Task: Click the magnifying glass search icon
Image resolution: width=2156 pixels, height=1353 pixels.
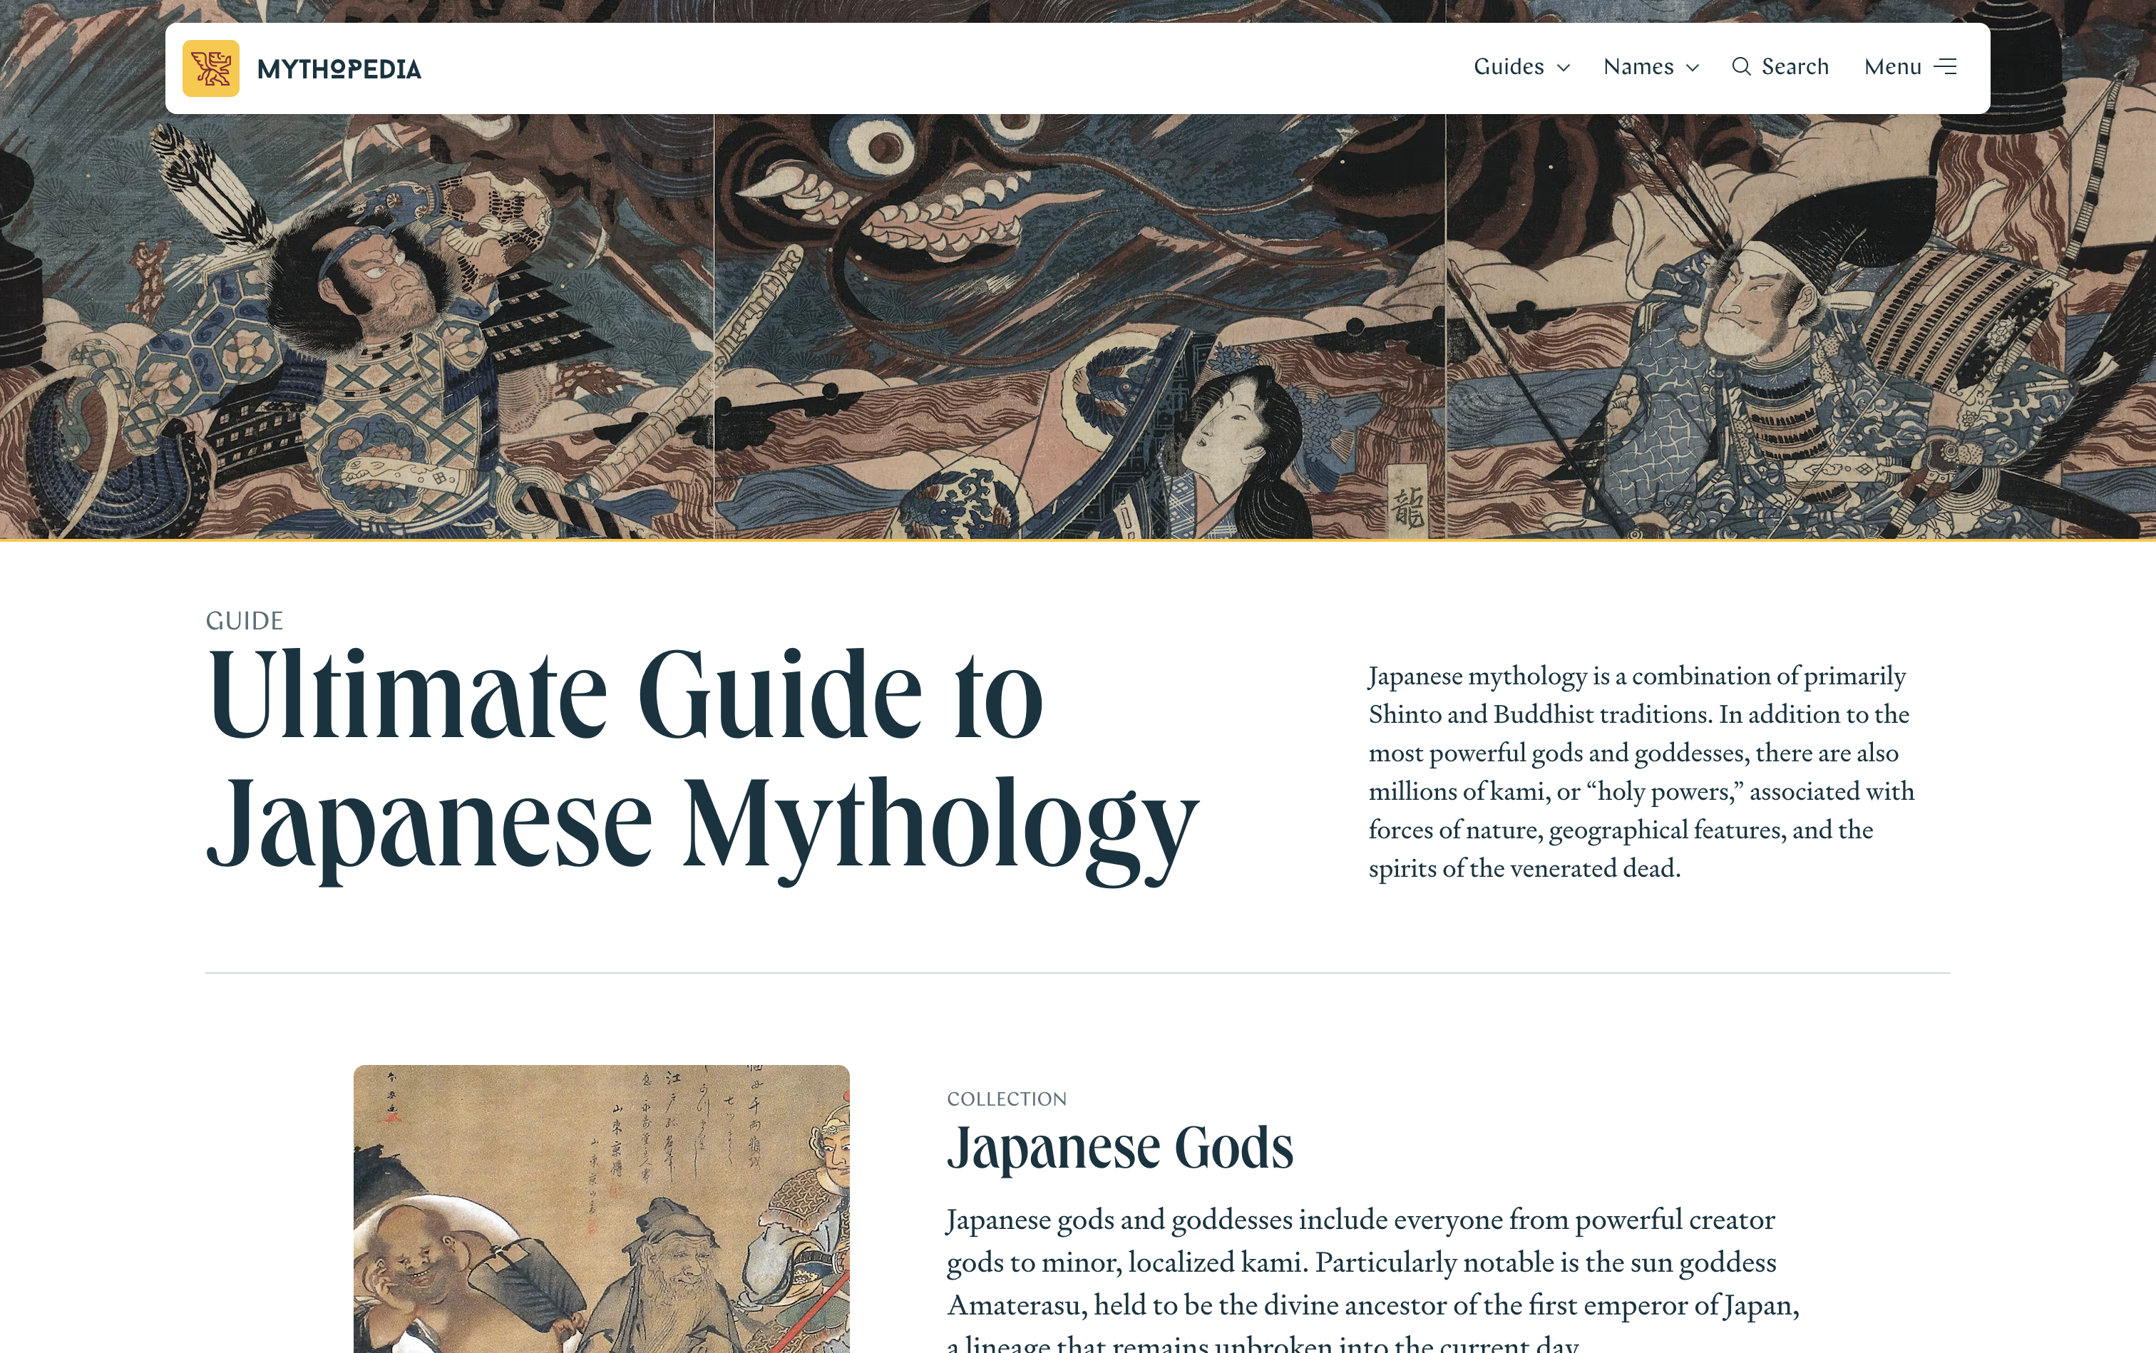Action: point(1741,67)
